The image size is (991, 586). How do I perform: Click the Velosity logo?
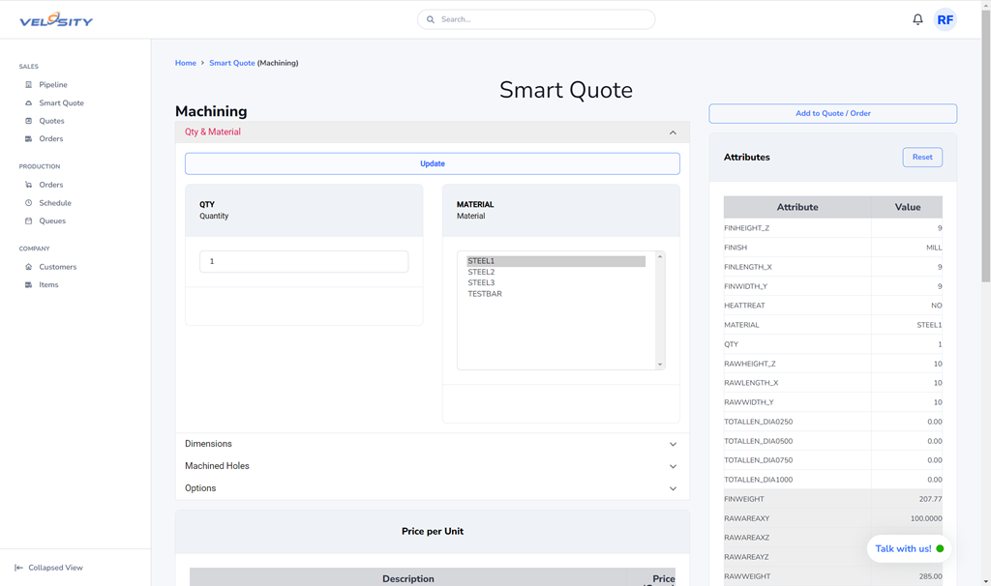click(x=56, y=19)
